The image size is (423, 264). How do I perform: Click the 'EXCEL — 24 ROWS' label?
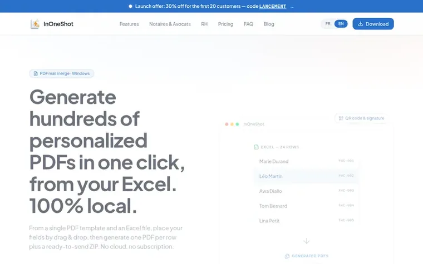pos(280,147)
